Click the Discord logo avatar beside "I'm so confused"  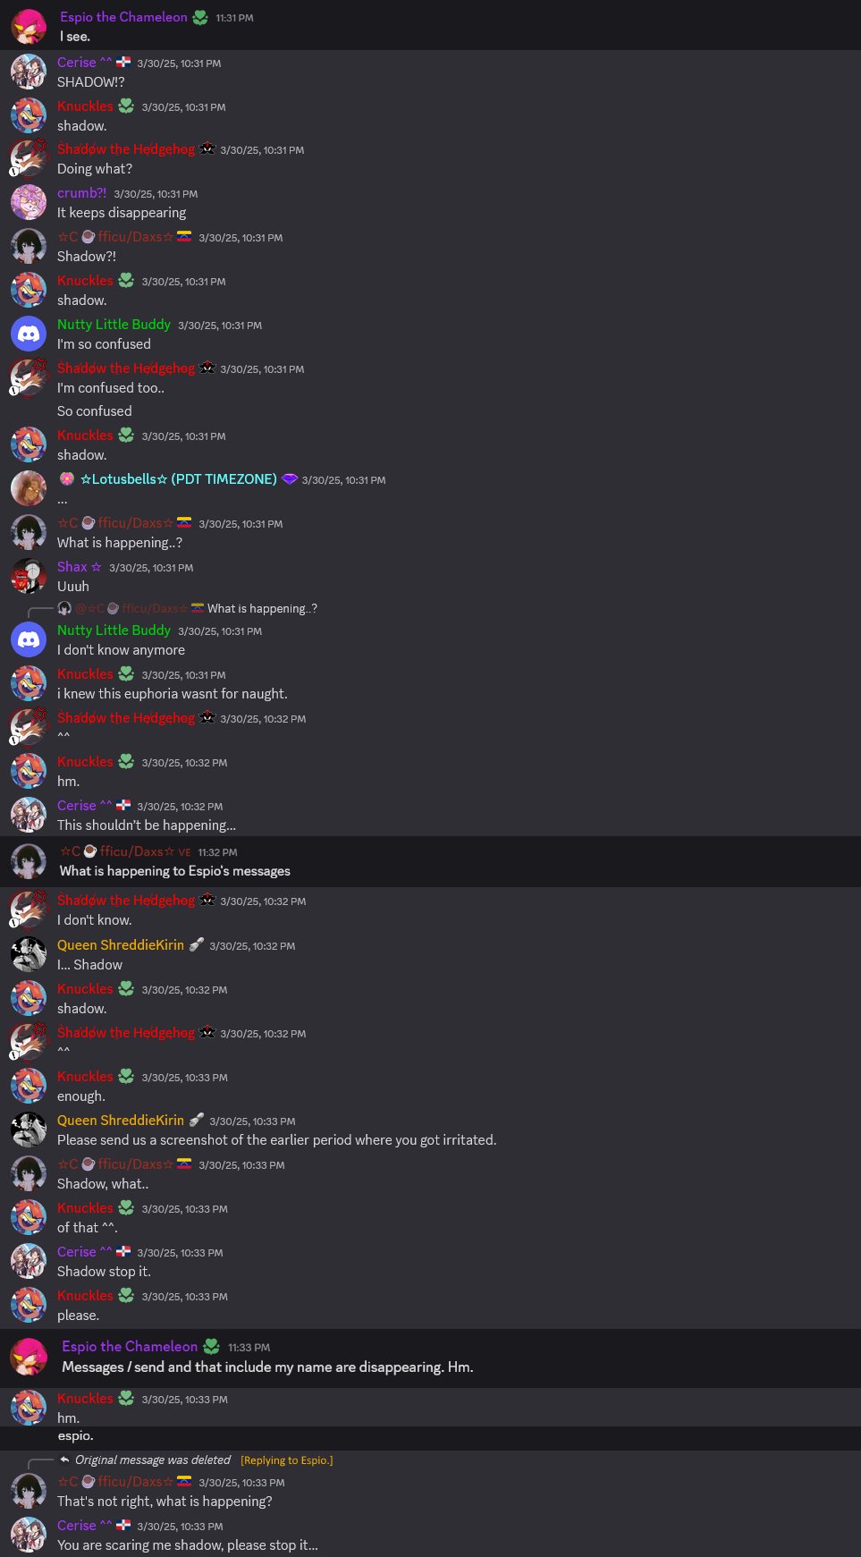coord(29,334)
